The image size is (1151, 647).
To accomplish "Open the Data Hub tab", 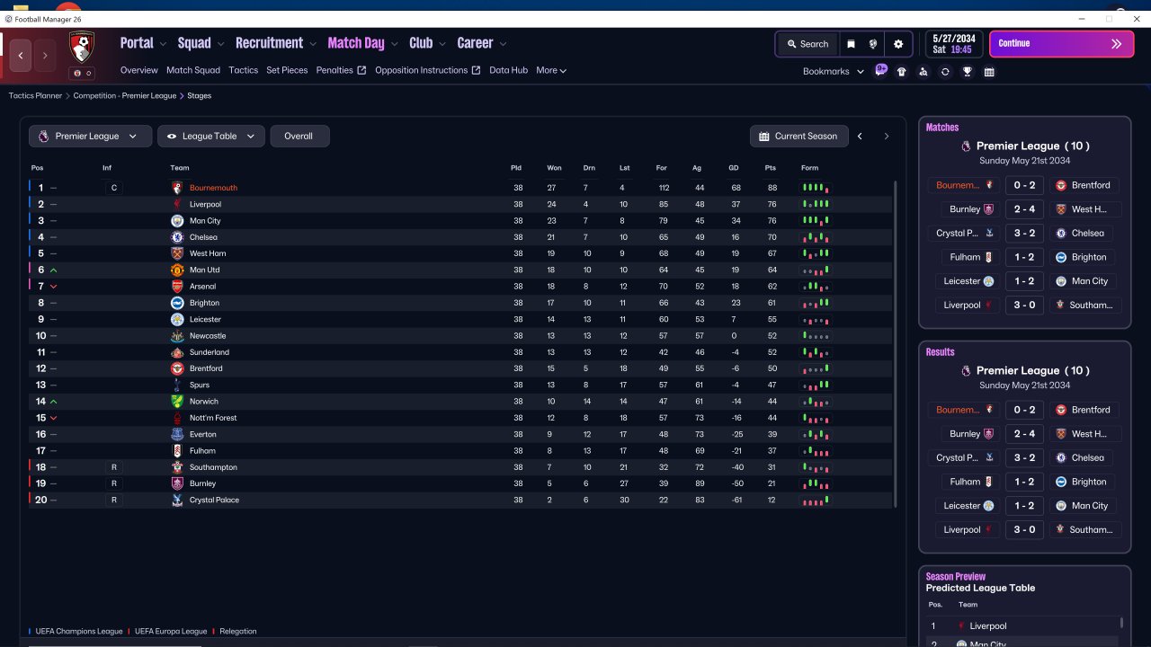I will [509, 70].
